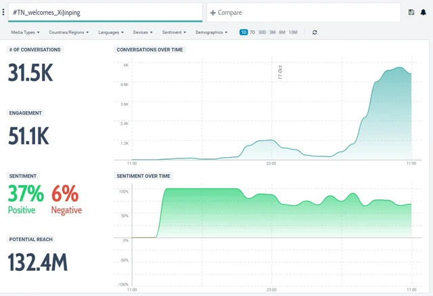This screenshot has height=296, width=433.
Task: Save the search with disk icon
Action: coord(411,12)
